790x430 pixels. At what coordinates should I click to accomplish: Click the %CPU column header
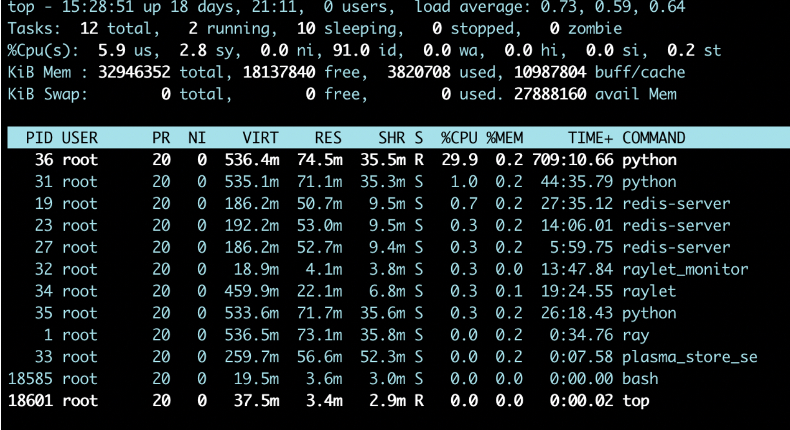point(459,138)
